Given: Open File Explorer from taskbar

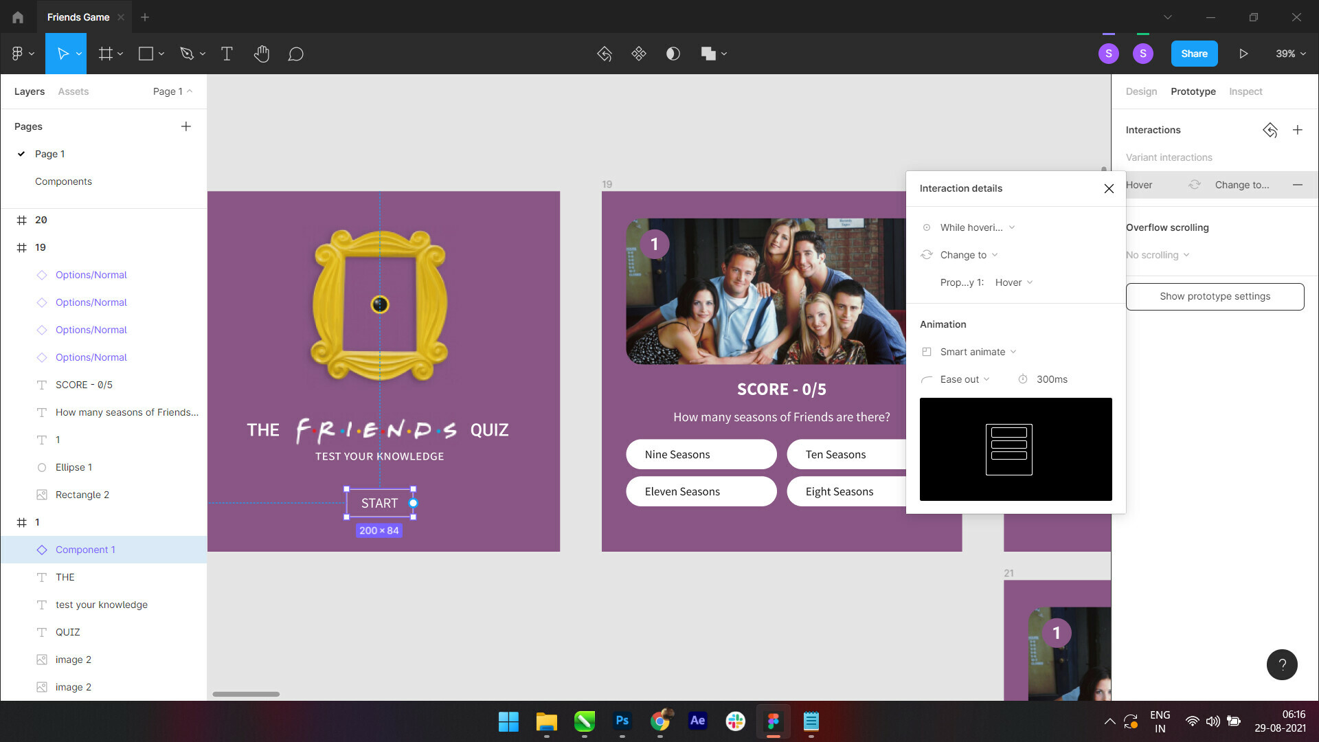Looking at the screenshot, I should pyautogui.click(x=547, y=721).
